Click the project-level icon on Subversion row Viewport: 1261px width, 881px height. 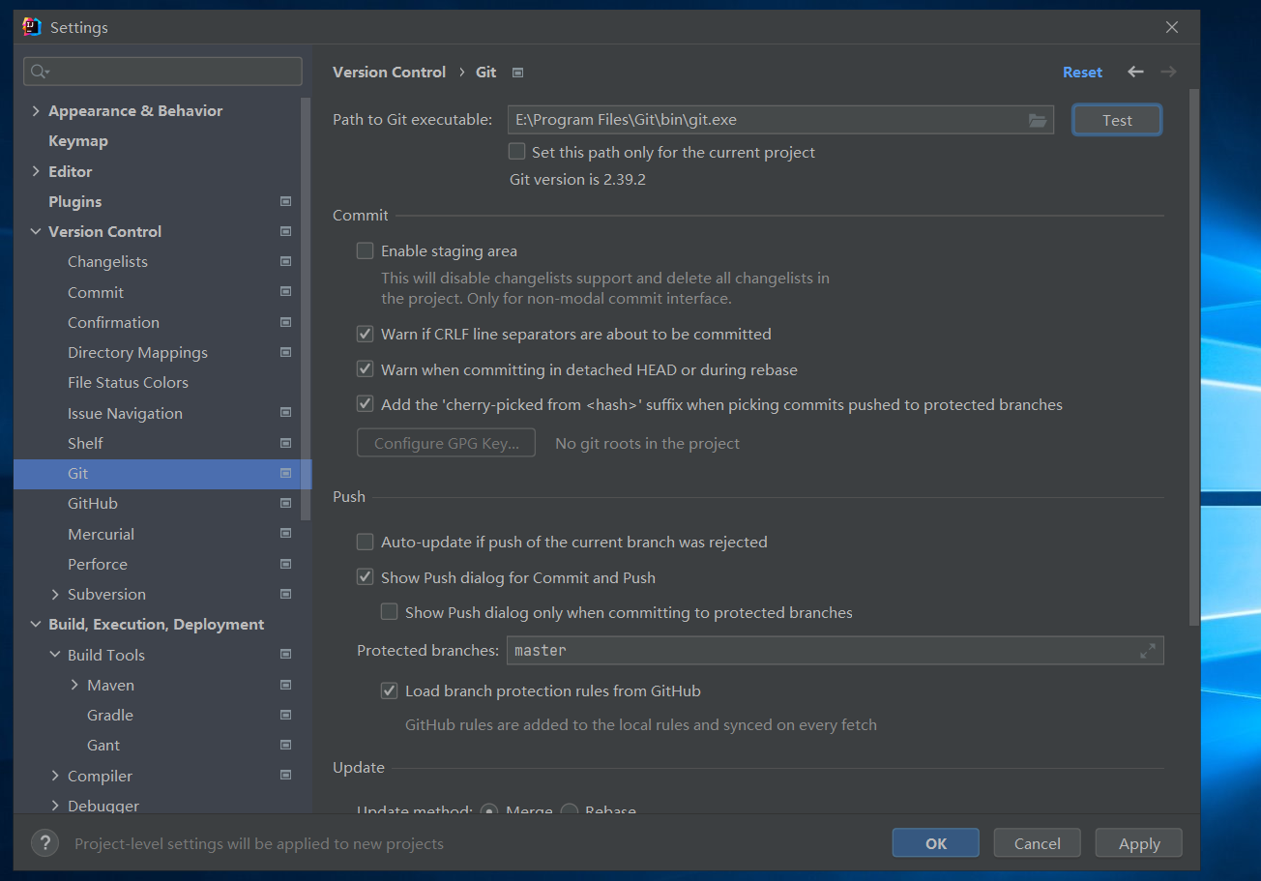coord(285,594)
